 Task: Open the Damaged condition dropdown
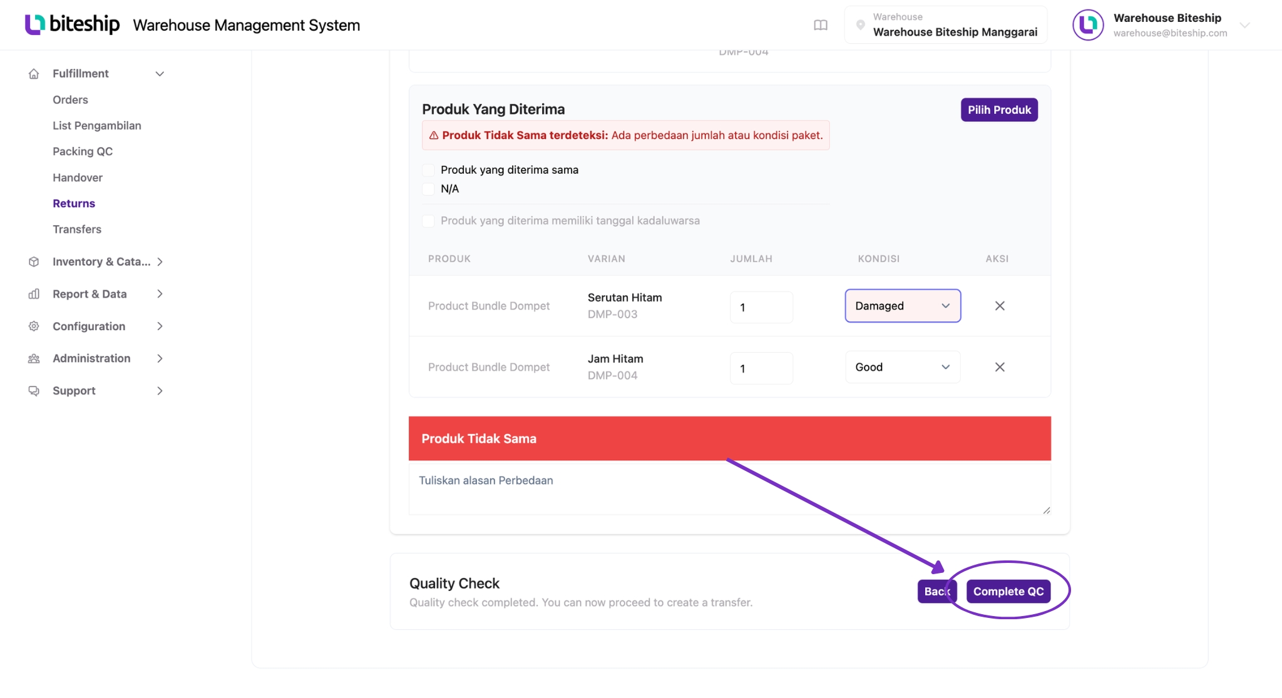click(x=903, y=306)
